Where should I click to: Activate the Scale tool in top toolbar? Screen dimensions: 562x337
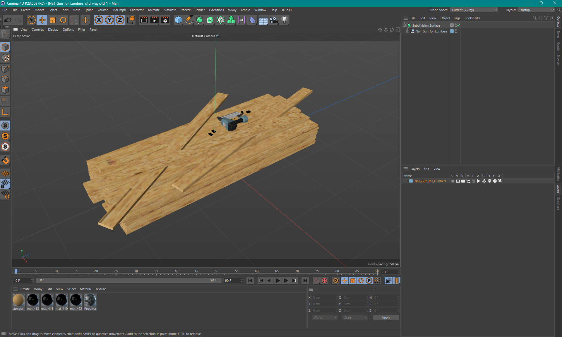53,20
